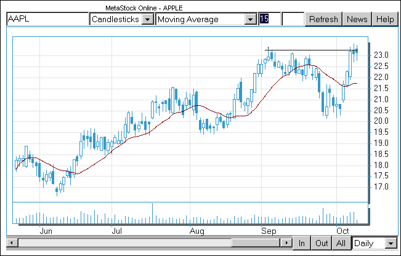The image size is (401, 256).
Task: Click the right scroll arrow of the chart scrollbar
Action: (286, 242)
